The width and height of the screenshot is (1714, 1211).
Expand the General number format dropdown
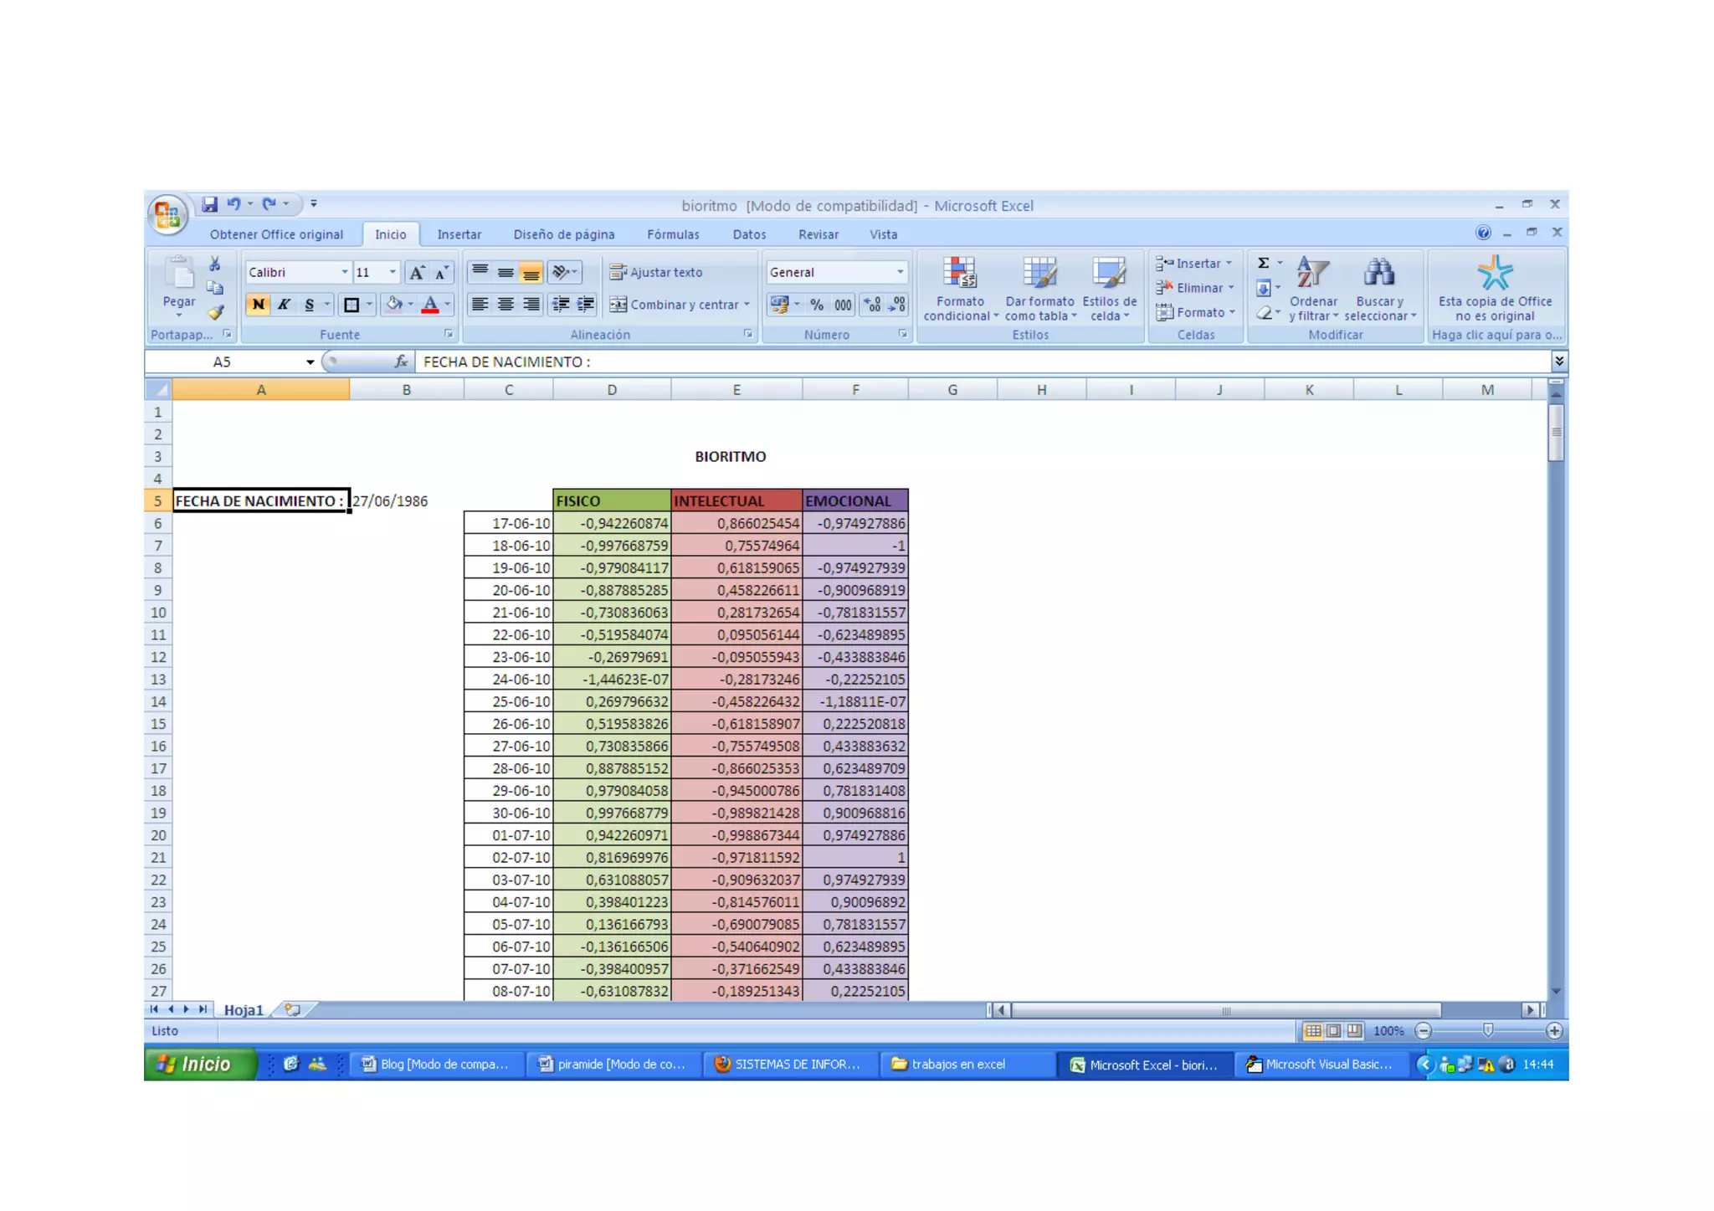(x=900, y=272)
